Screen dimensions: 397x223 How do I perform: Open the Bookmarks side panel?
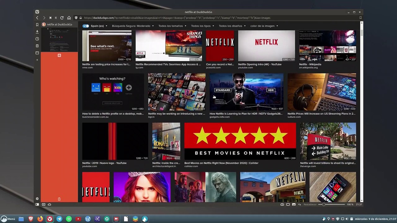pos(37,24)
